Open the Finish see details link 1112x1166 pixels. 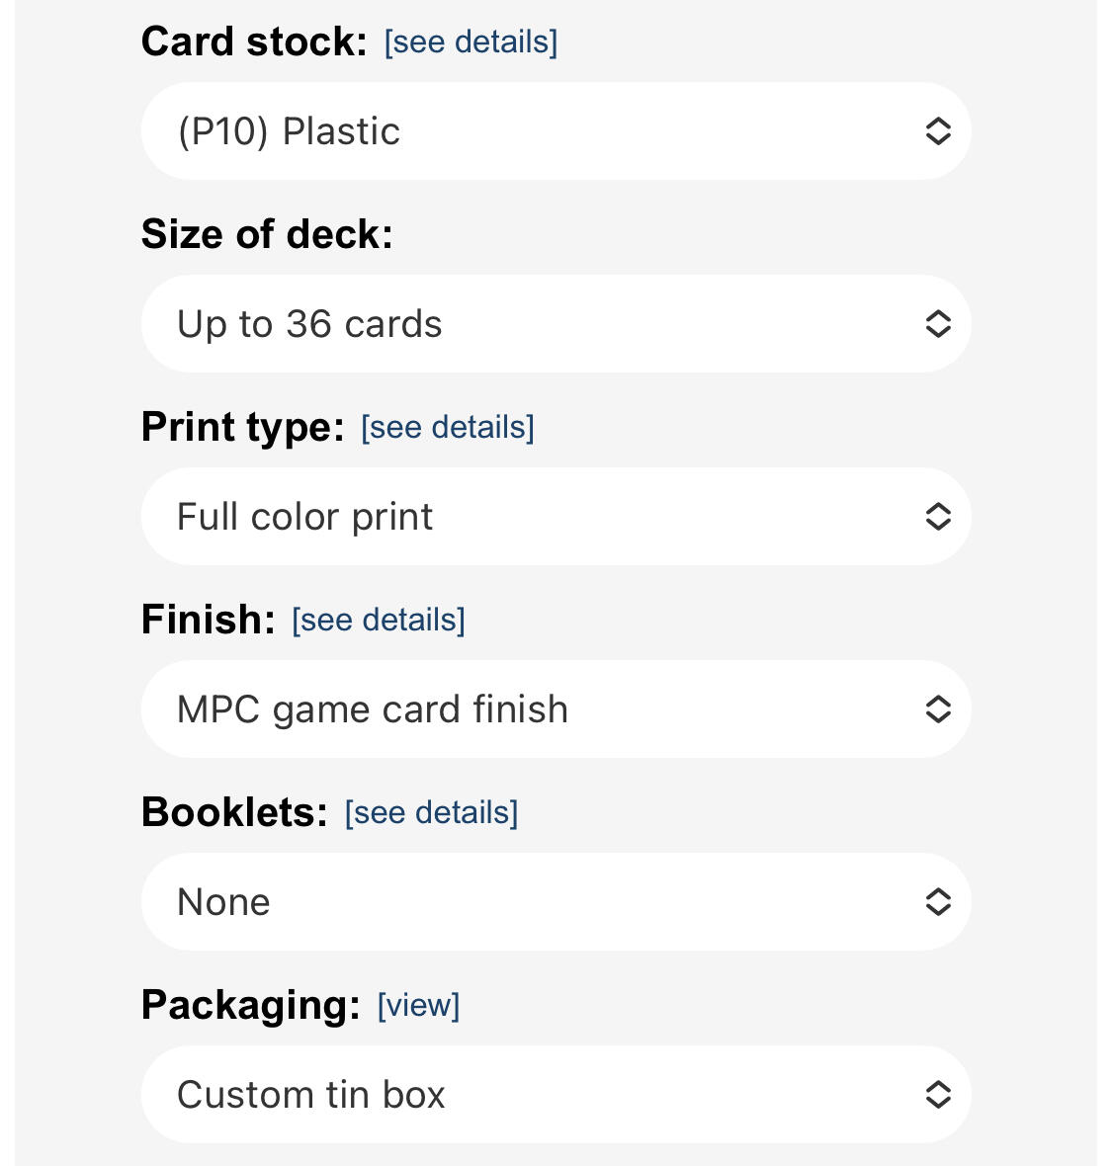(x=379, y=621)
